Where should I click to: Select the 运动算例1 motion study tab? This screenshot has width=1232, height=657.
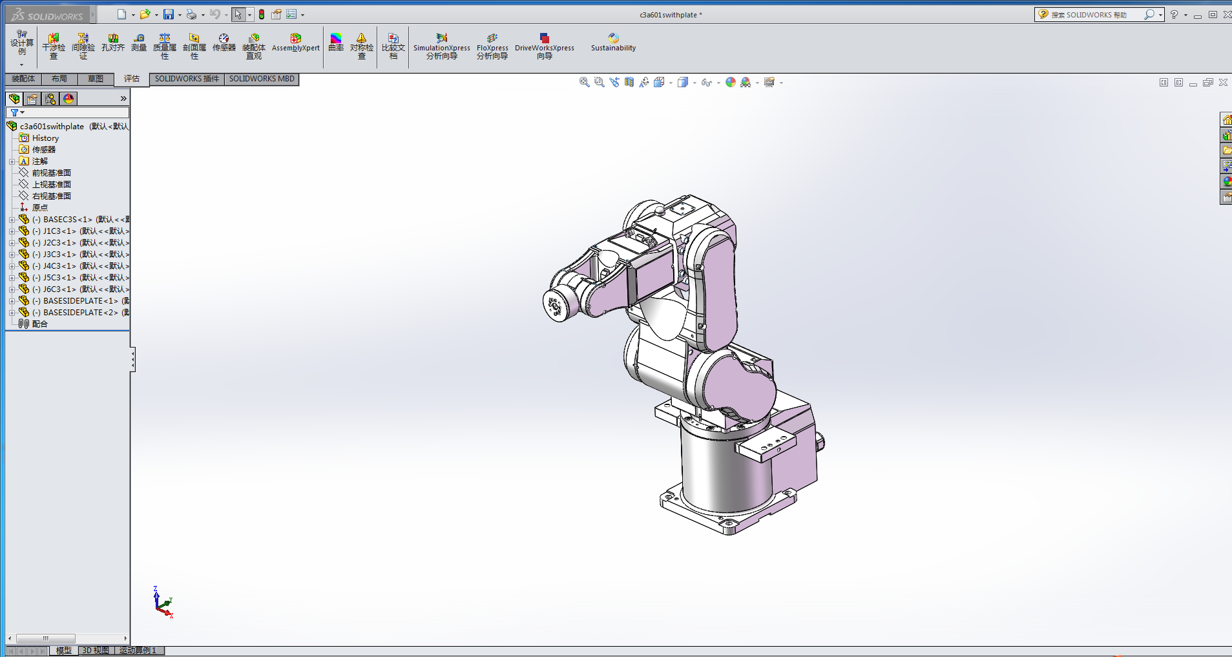pyautogui.click(x=138, y=651)
